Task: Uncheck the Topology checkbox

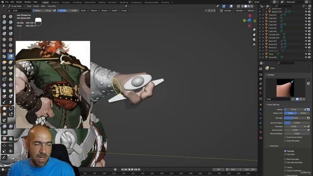Action: (x=285, y=151)
